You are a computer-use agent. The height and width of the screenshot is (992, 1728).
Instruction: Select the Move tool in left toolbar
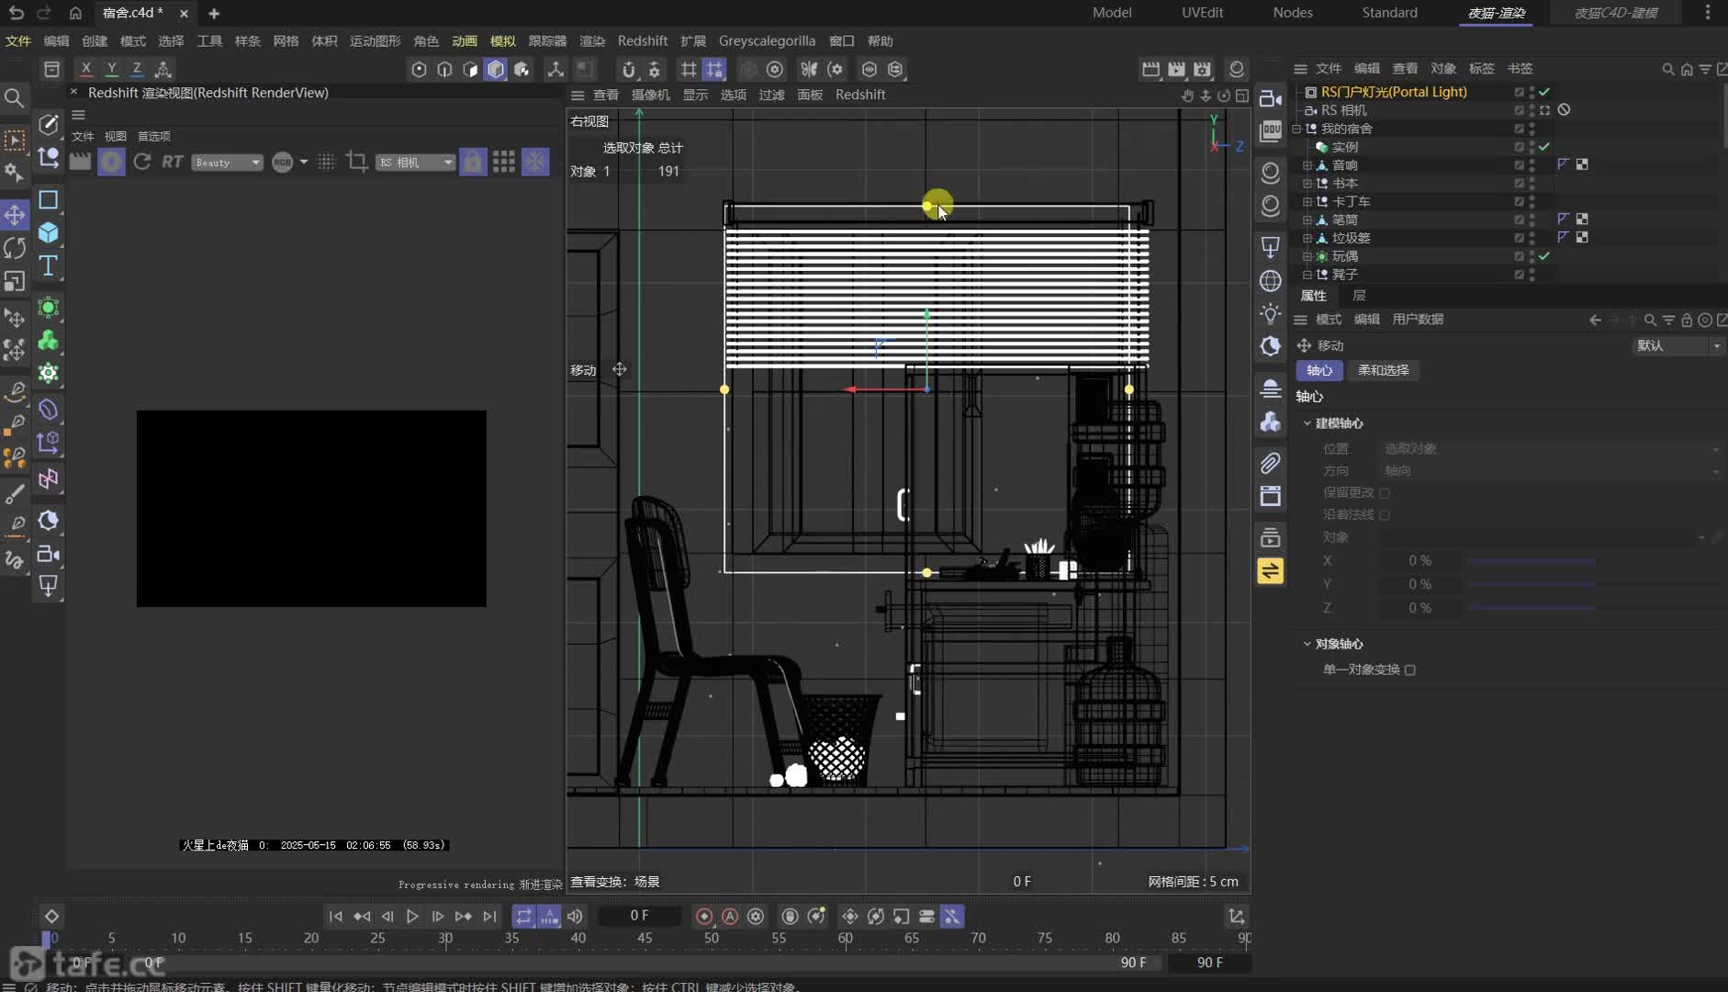tap(15, 215)
